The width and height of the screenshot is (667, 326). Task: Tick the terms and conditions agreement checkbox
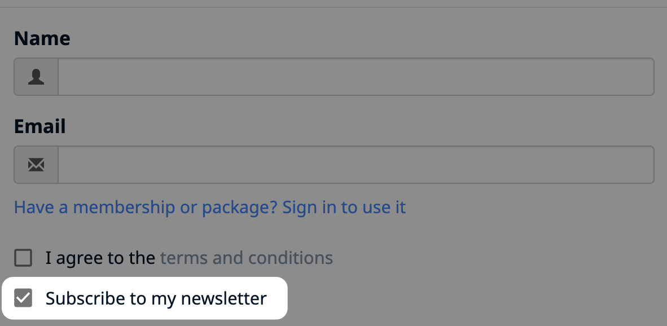point(23,258)
